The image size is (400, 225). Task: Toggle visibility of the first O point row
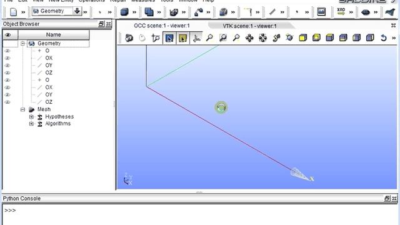7,51
